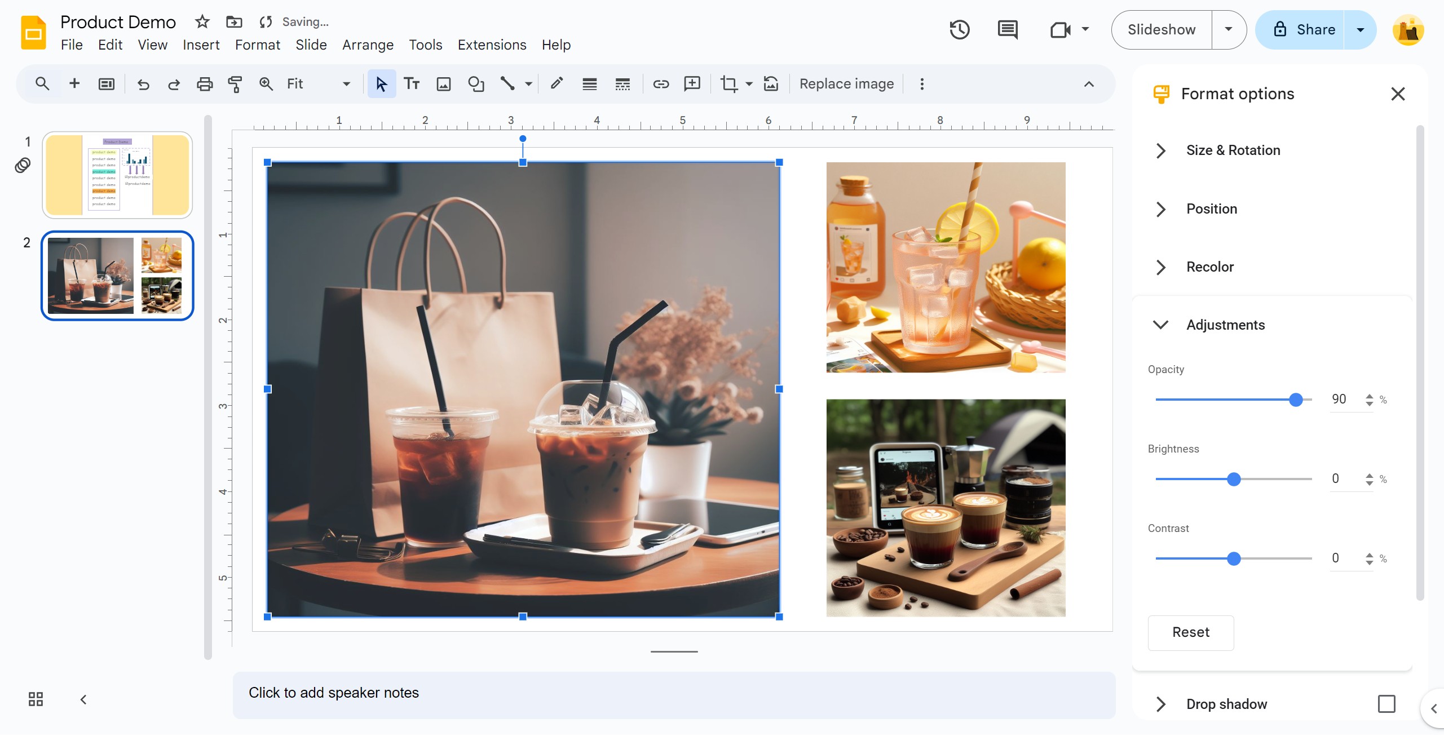Print the presentation
1444x736 pixels.
tap(204, 84)
